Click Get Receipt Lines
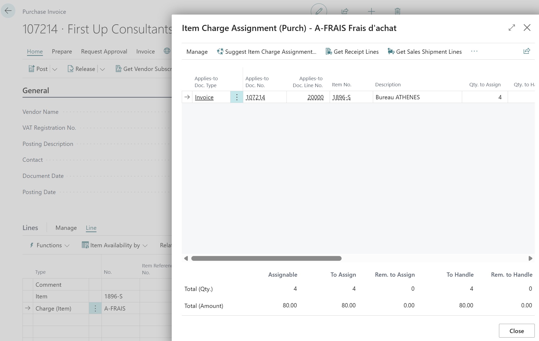 (352, 51)
